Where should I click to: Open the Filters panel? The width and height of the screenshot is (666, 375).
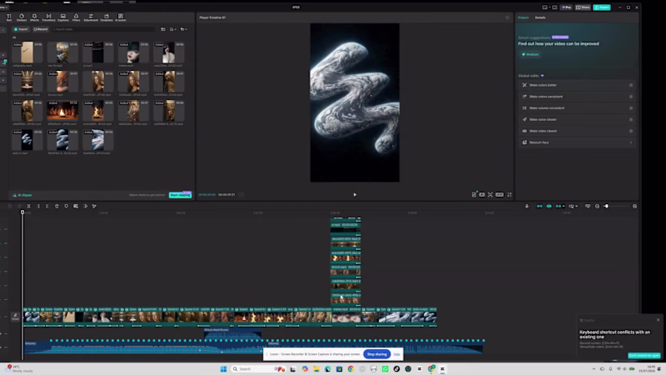(x=76, y=17)
